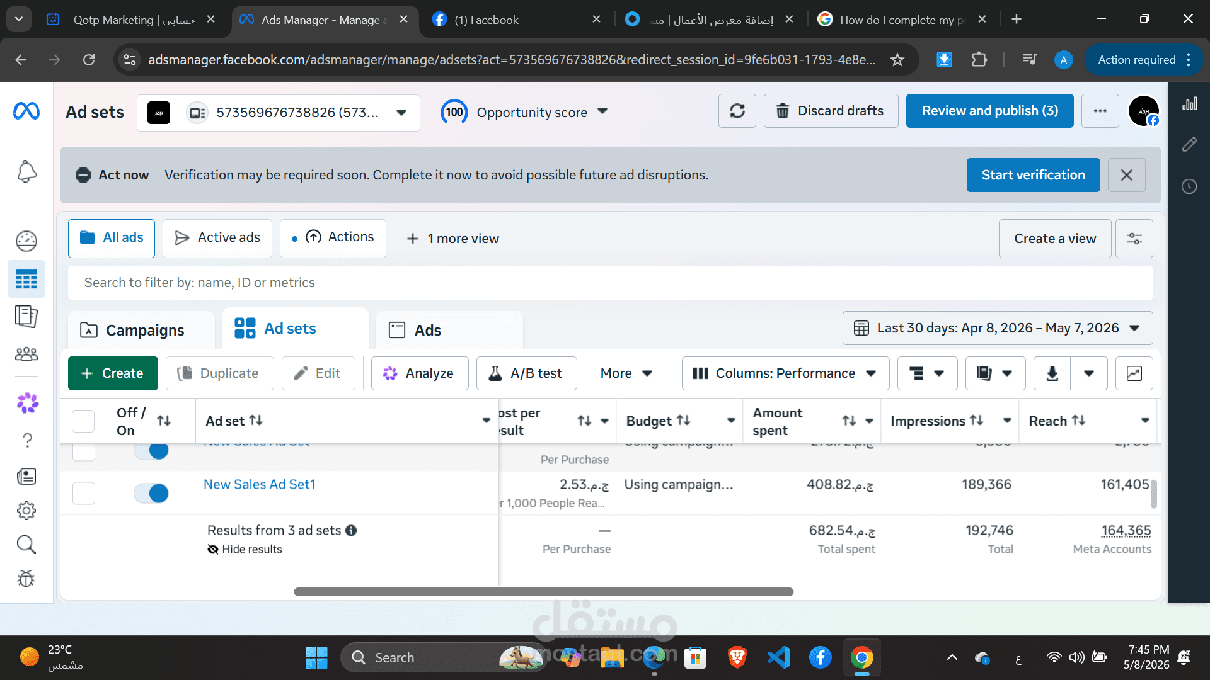The image size is (1210, 680).
Task: Switch to the Campaigns tab
Action: pyautogui.click(x=141, y=331)
